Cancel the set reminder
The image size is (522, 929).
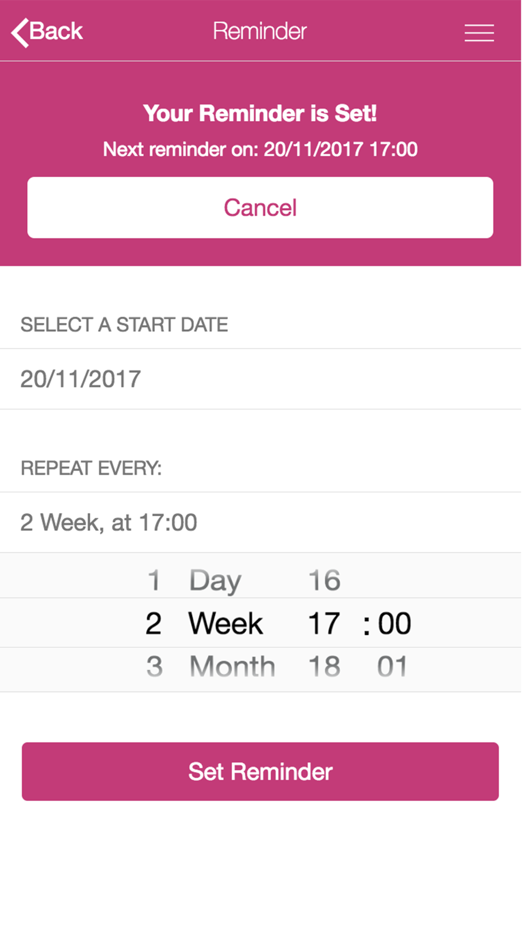point(260,207)
